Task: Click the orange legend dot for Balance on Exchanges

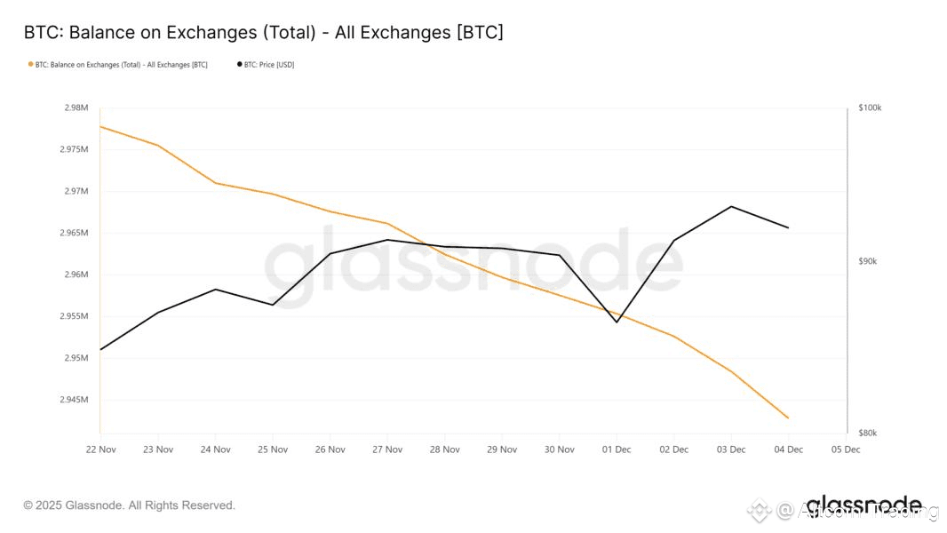Action: point(30,65)
